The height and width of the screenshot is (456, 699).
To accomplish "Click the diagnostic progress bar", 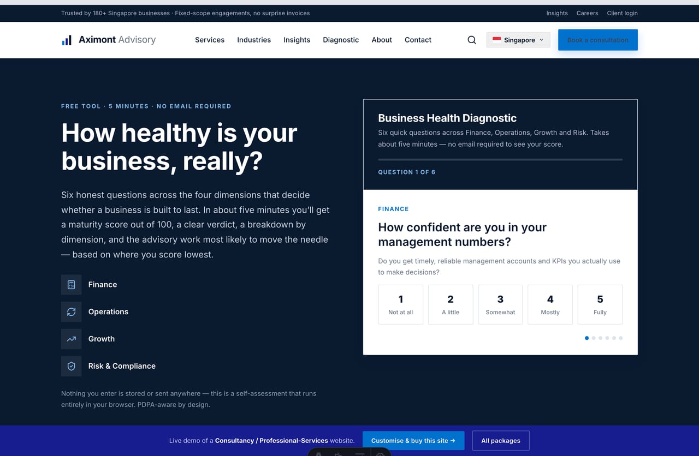I will (500, 159).
